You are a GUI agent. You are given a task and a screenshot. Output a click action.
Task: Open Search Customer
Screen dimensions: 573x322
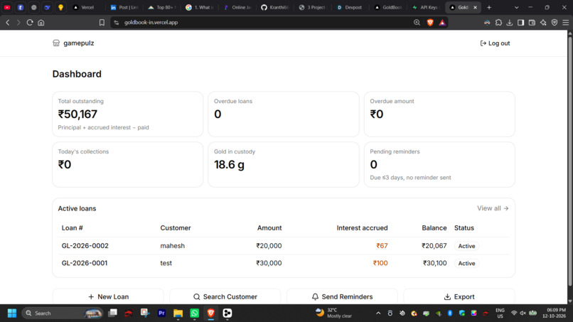[x=225, y=296]
